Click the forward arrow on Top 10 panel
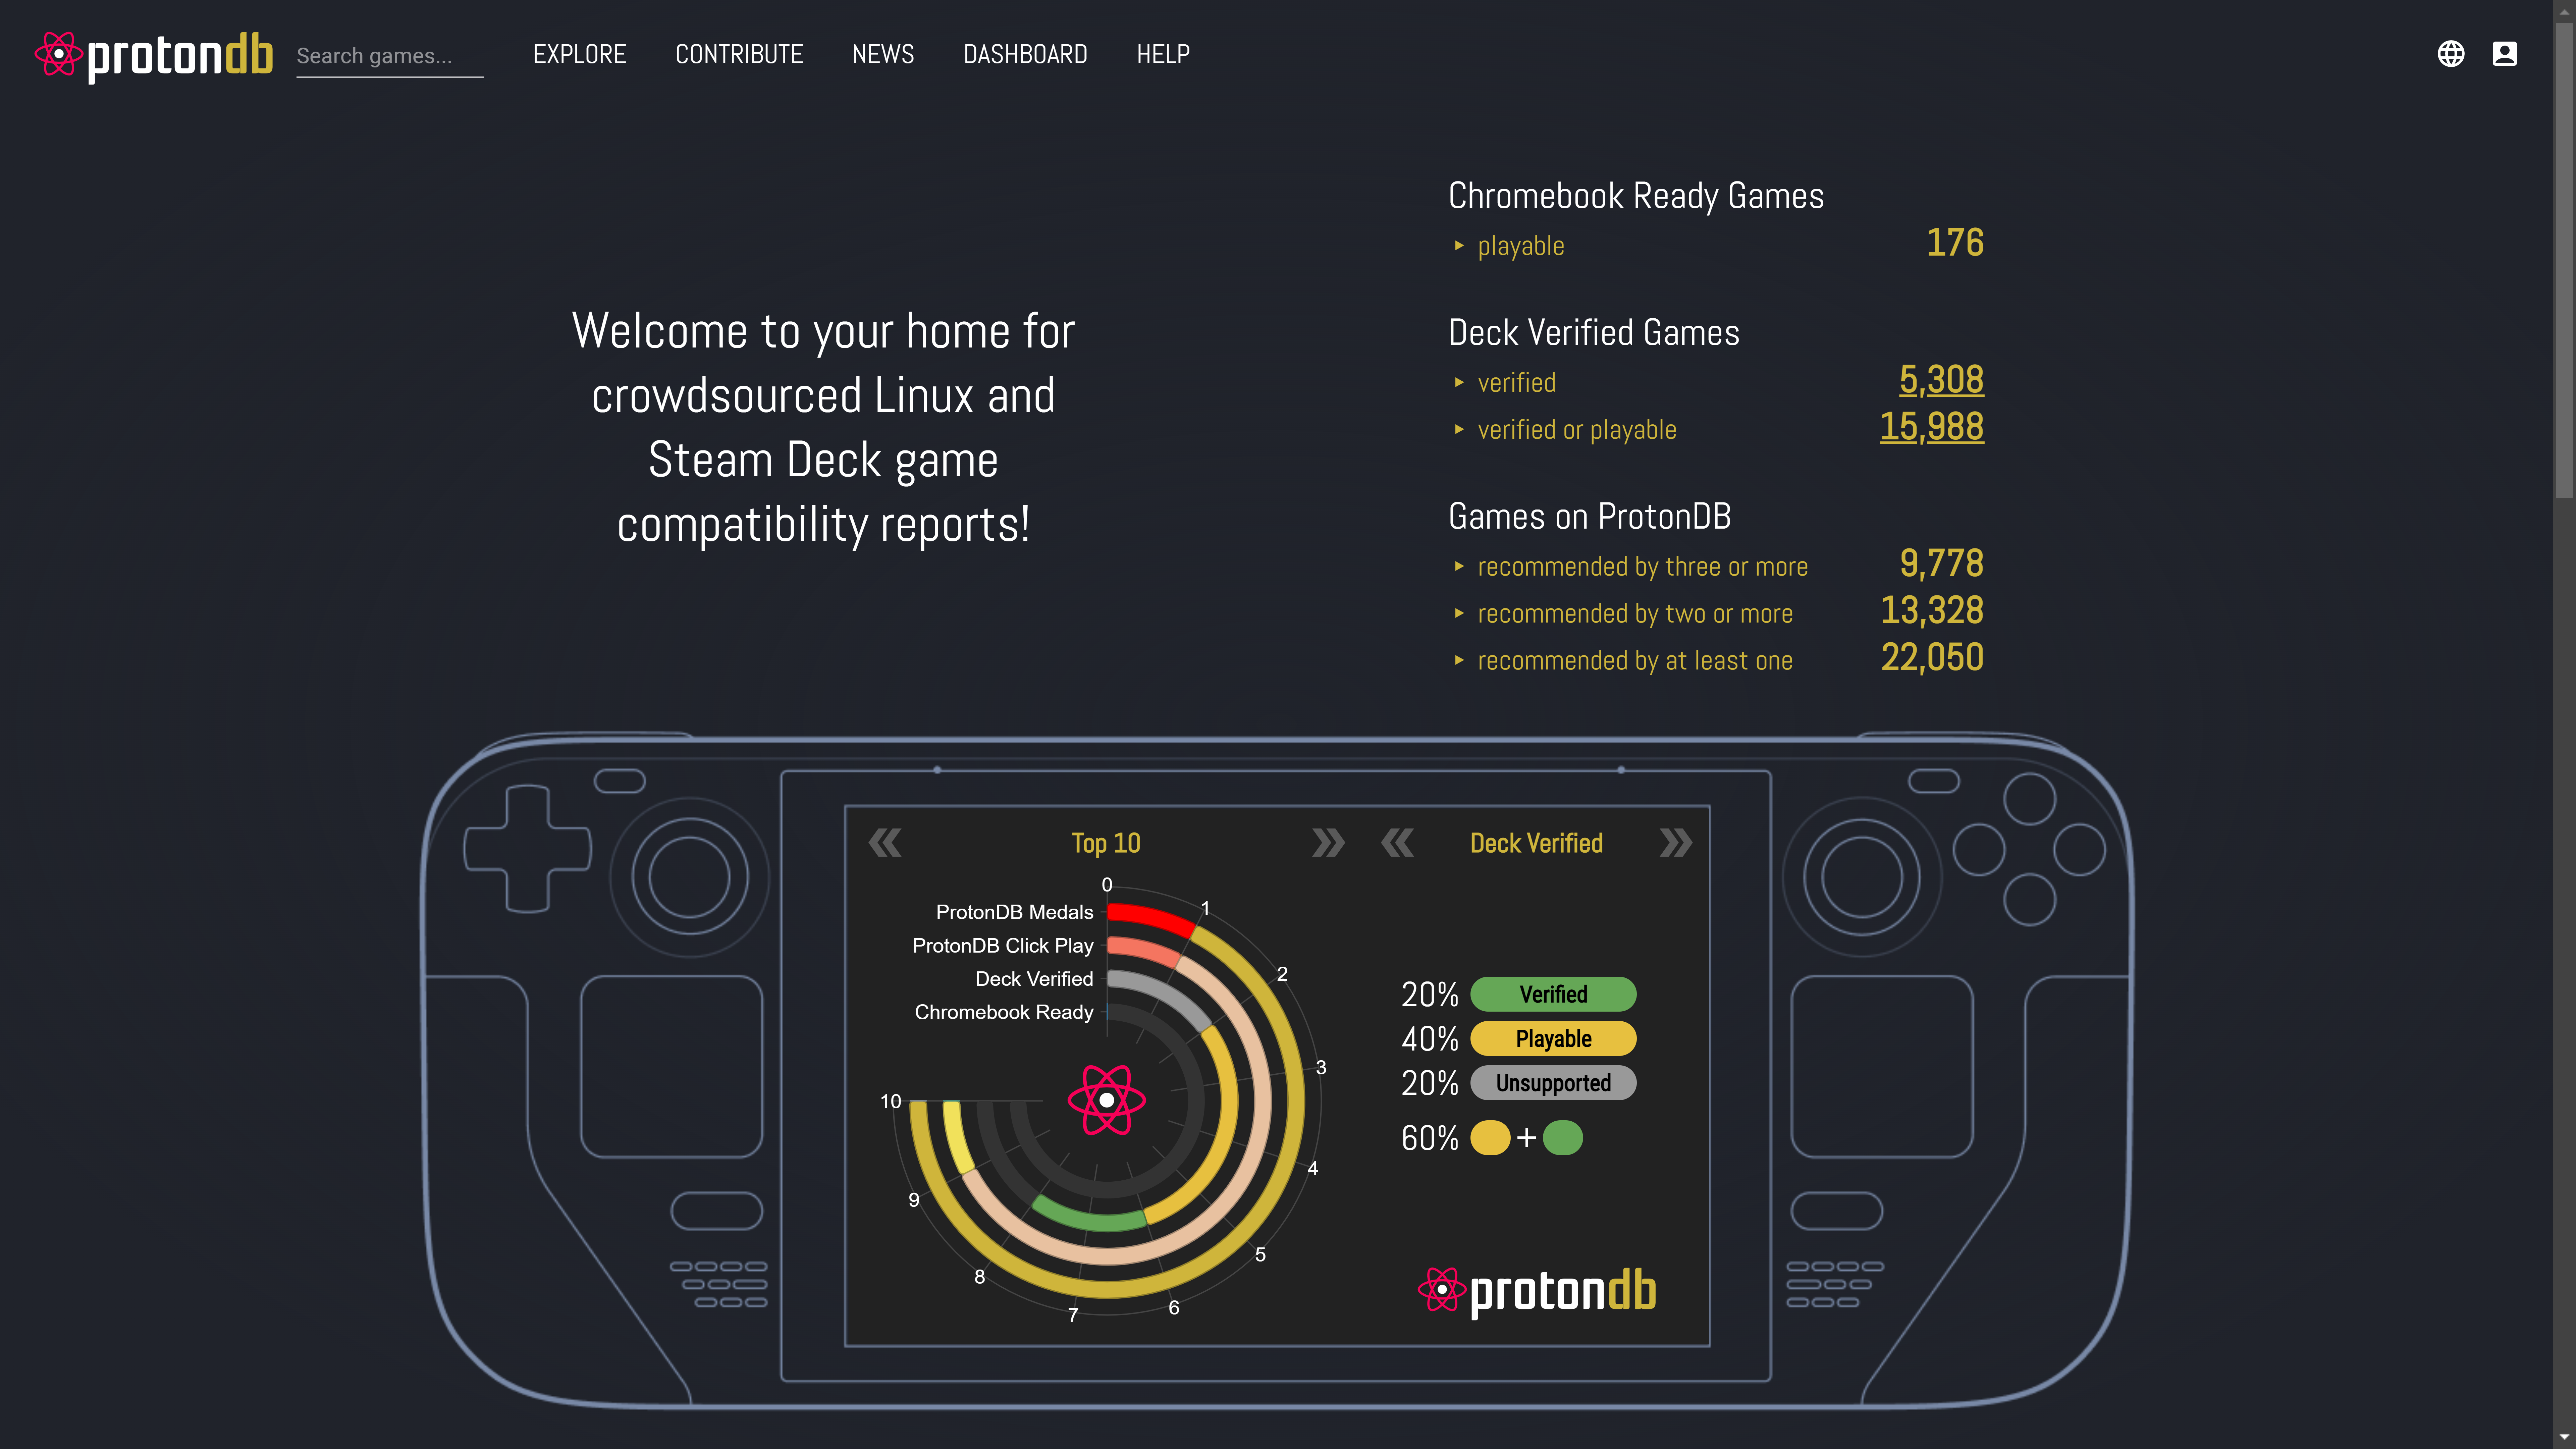This screenshot has height=1449, width=2576. pos(1327,842)
